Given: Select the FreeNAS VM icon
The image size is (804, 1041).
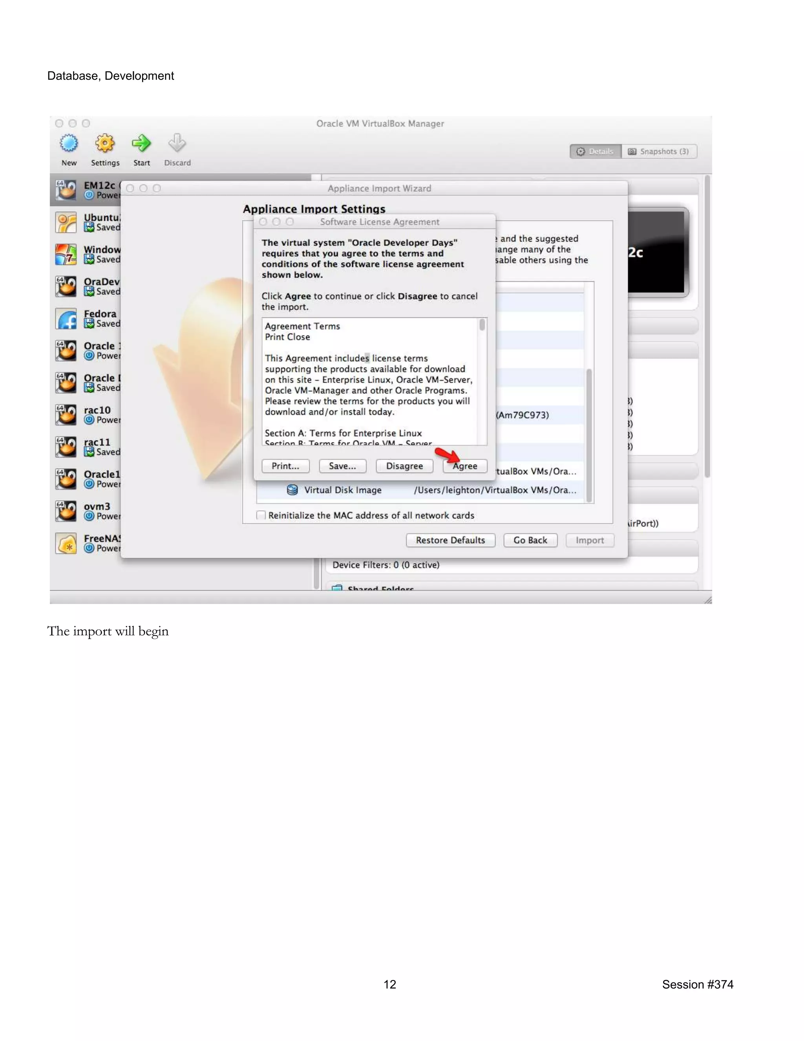Looking at the screenshot, I should pyautogui.click(x=66, y=543).
